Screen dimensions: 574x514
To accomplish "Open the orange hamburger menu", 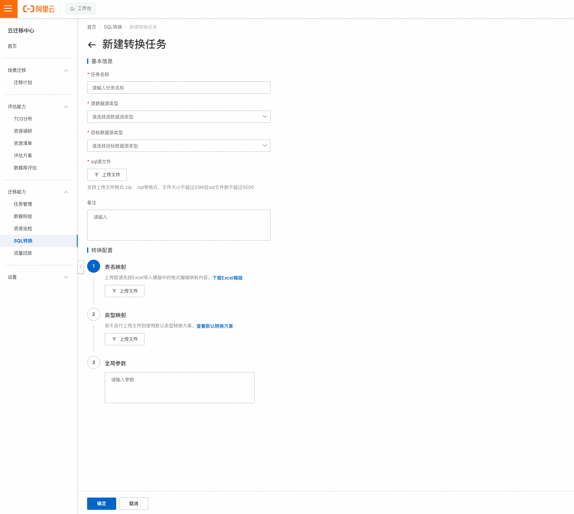I will click(8, 9).
